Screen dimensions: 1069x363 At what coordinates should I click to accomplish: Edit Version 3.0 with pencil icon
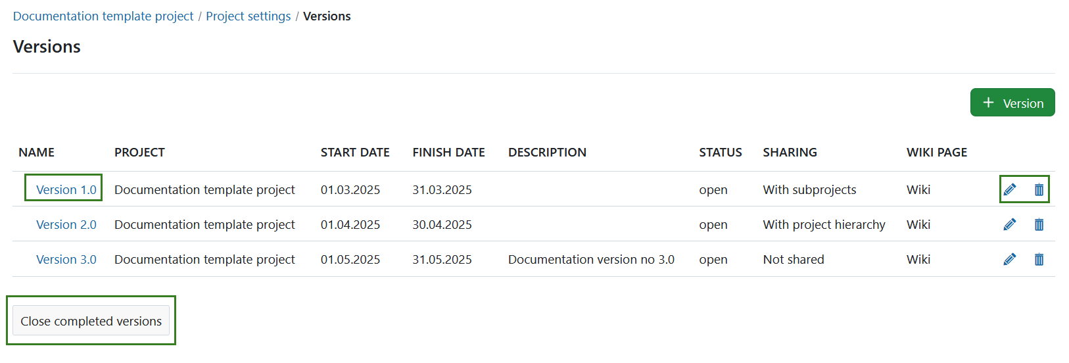pyautogui.click(x=1010, y=259)
